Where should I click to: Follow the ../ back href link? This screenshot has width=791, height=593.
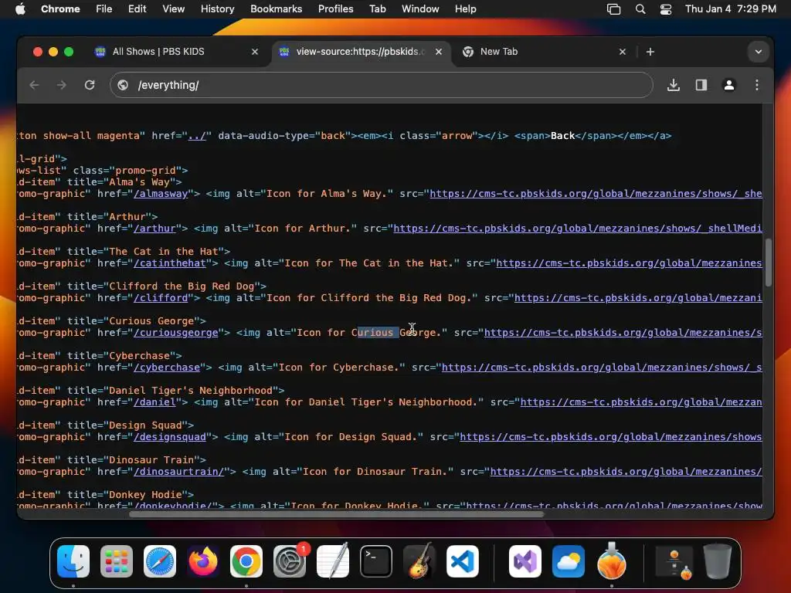pyautogui.click(x=197, y=136)
